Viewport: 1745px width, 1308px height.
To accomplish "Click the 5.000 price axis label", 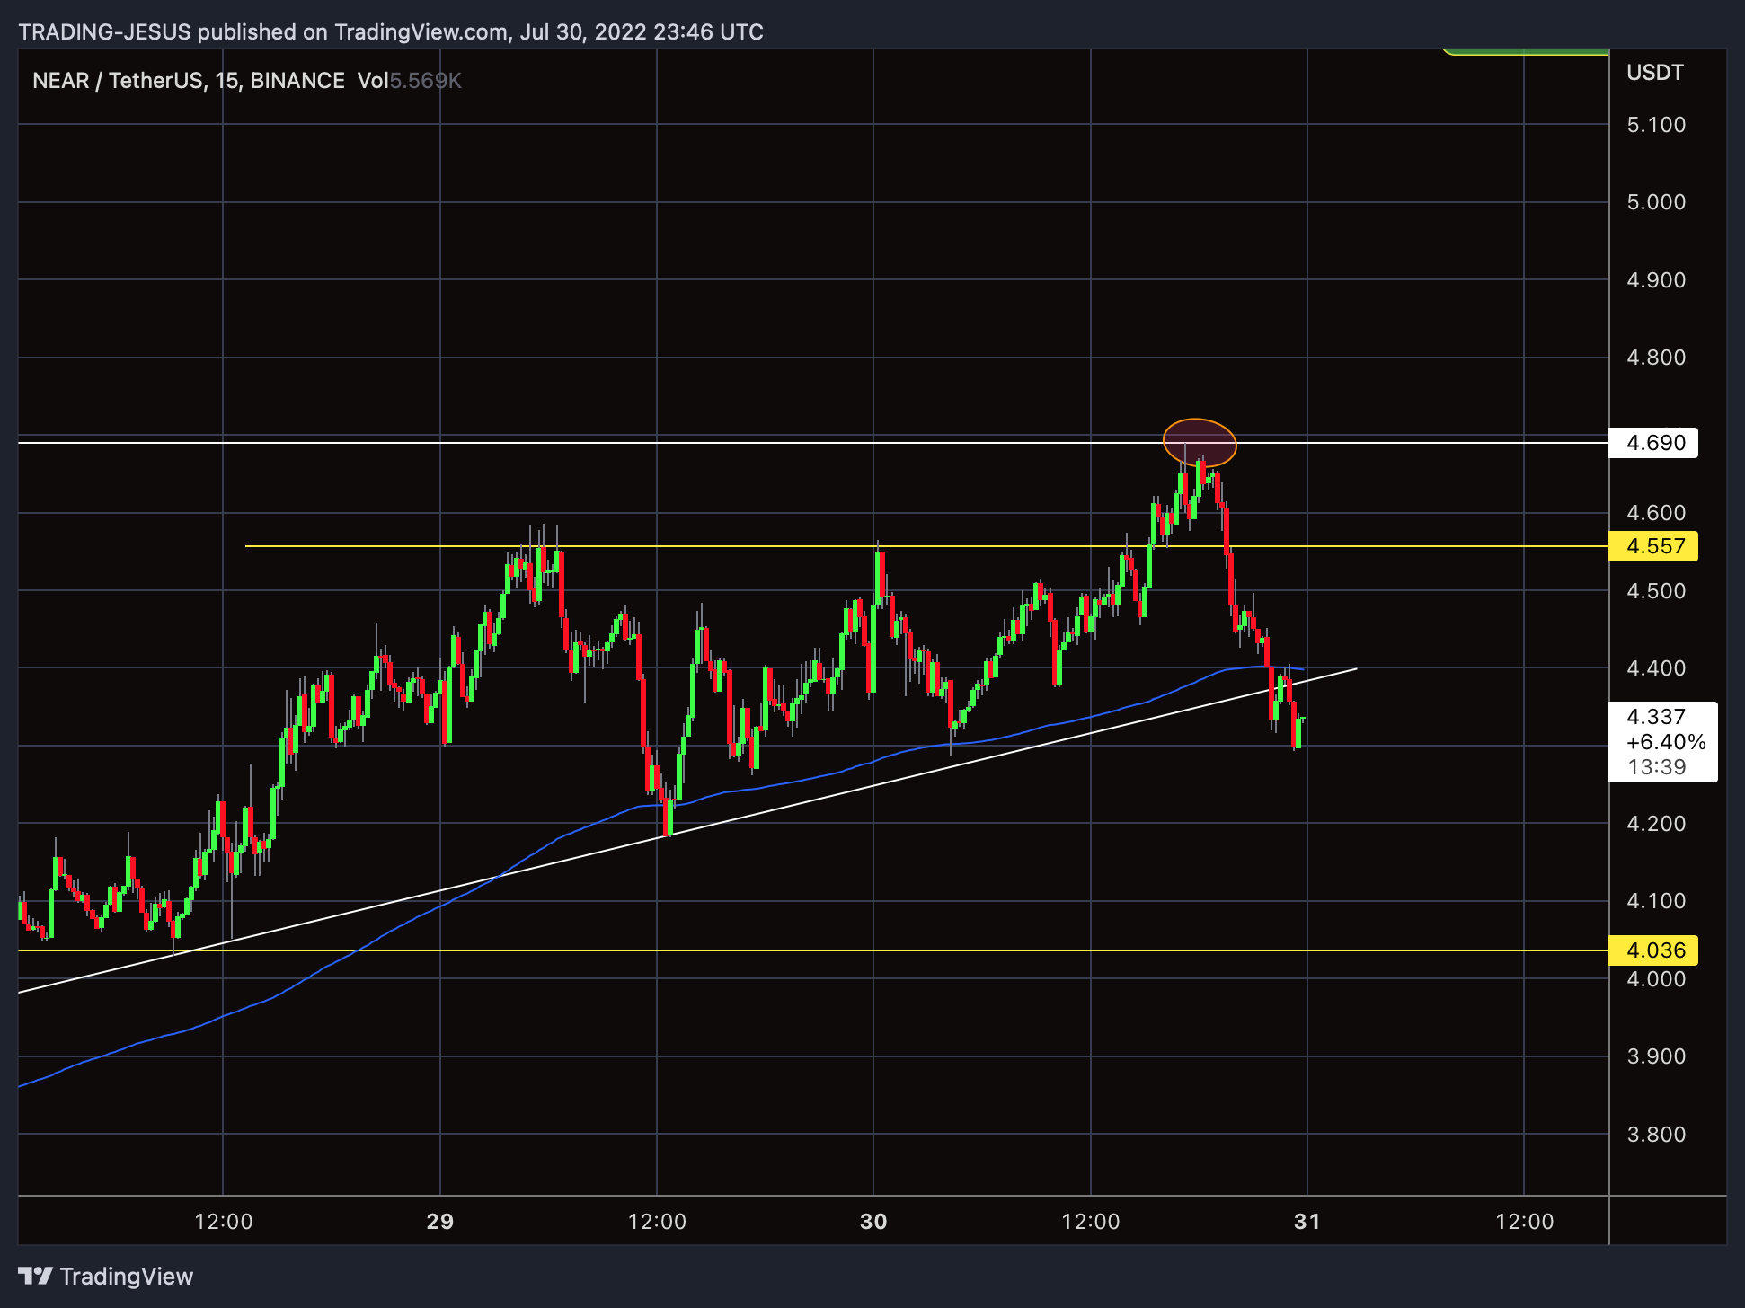I will pyautogui.click(x=1656, y=202).
